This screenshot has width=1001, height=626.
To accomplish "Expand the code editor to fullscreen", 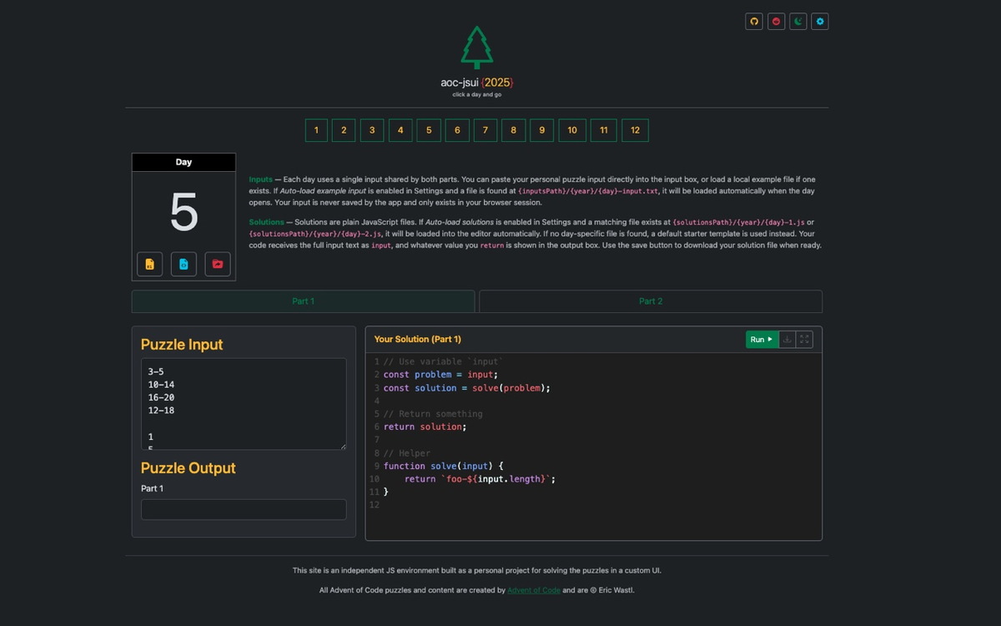I will pos(804,339).
